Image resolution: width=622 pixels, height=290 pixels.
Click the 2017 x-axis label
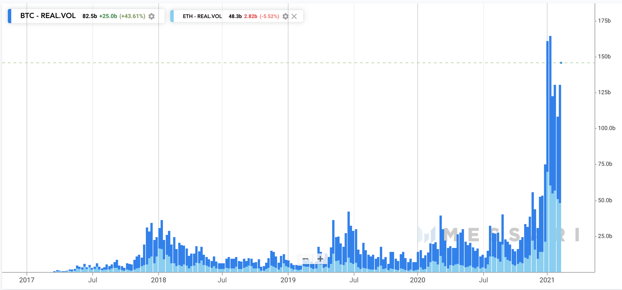(x=27, y=280)
